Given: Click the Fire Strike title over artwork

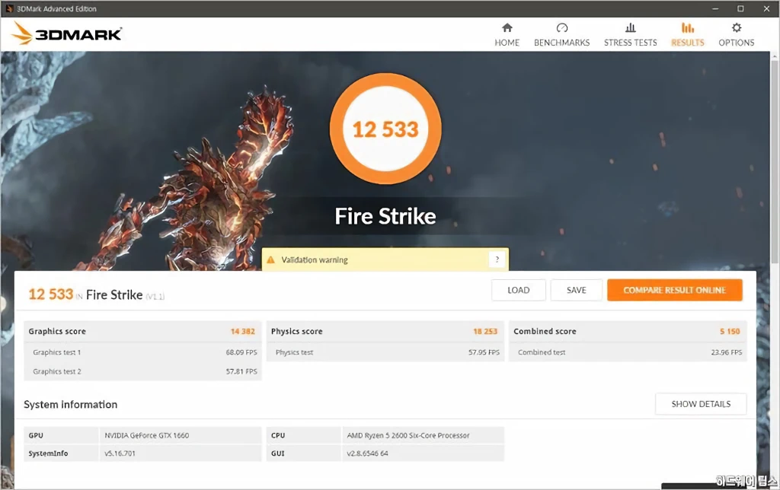Looking at the screenshot, I should pos(385,217).
